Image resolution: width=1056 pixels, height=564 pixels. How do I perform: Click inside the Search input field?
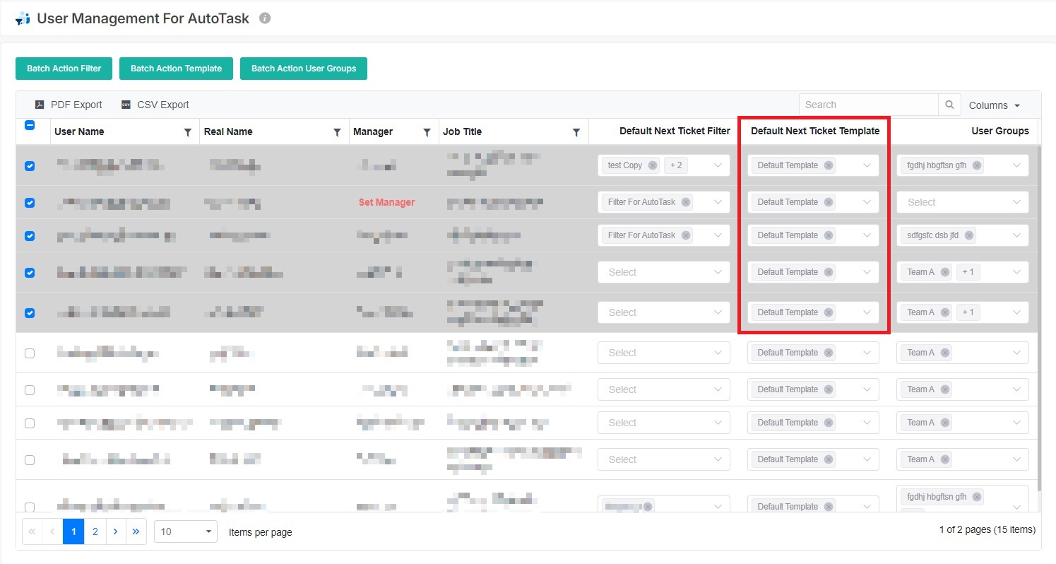(869, 104)
